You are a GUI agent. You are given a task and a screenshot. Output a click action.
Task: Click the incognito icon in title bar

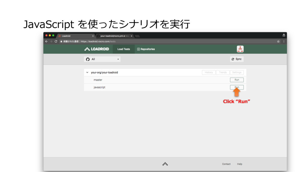coord(284,35)
